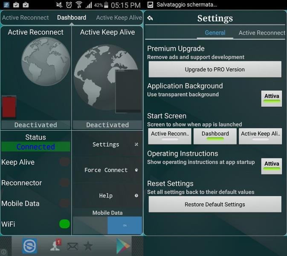Viewport: 287px width, 256px height.
Task: Tap the 05:15 PM clock
Action: 125,5
